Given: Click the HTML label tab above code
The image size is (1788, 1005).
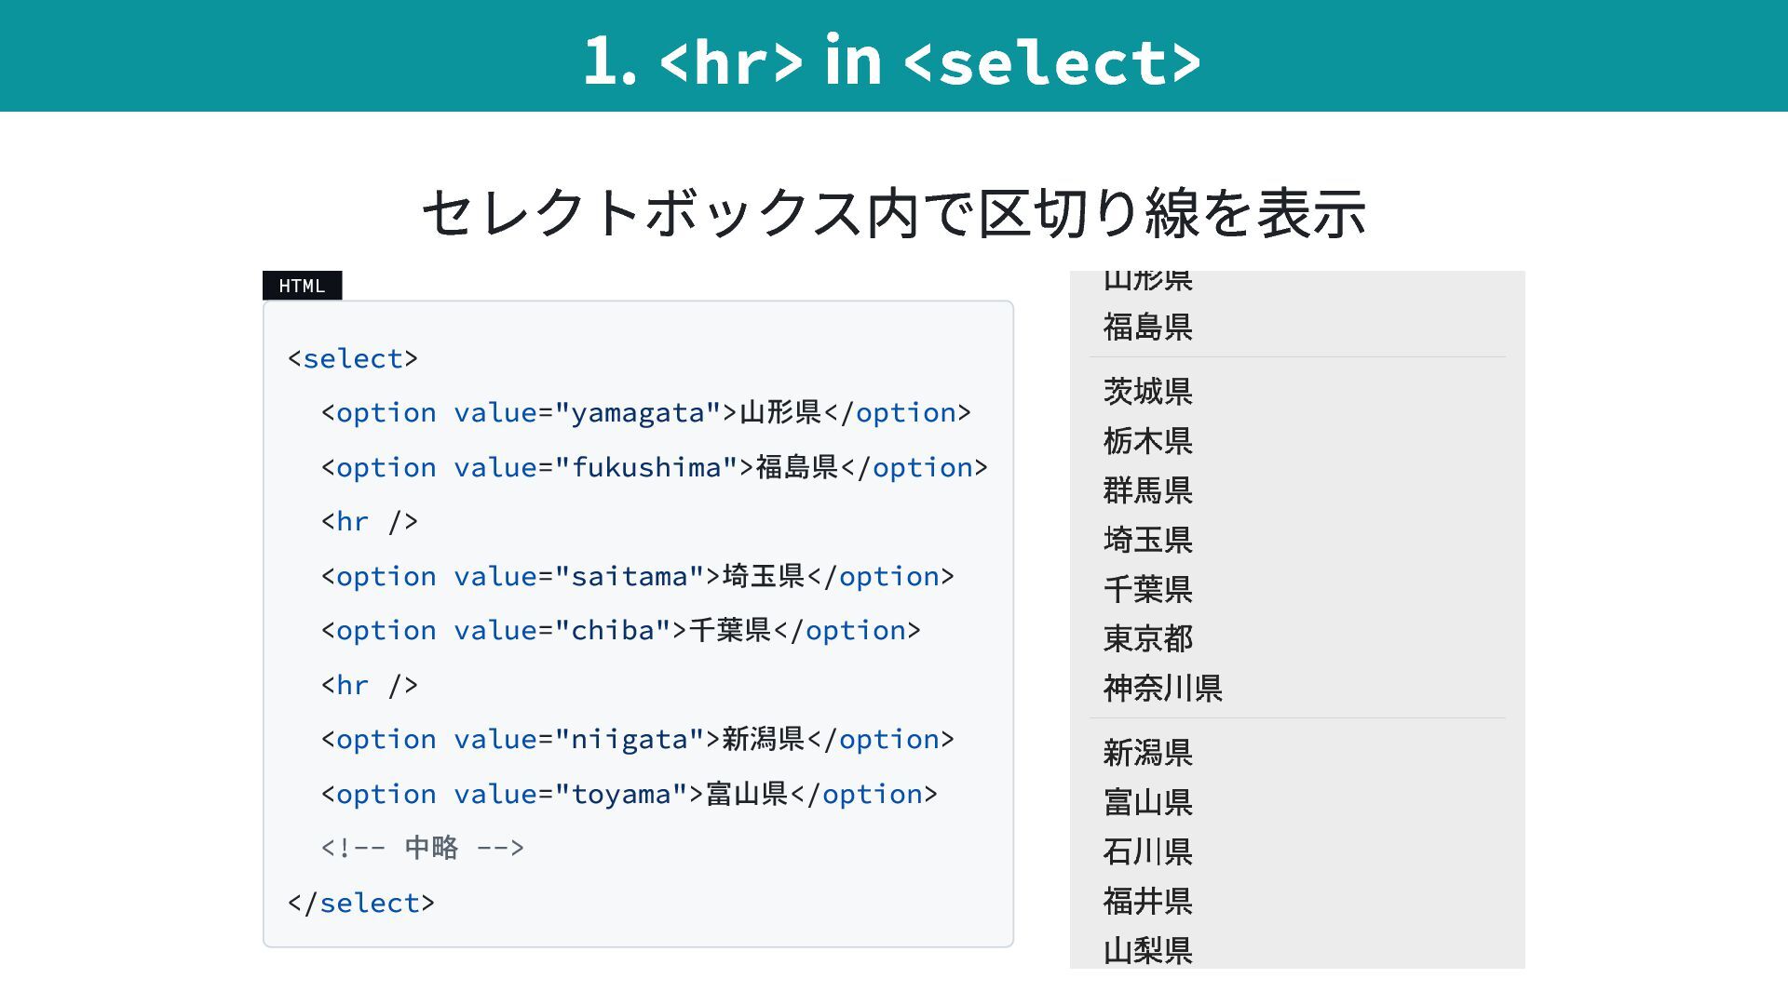Looking at the screenshot, I should [302, 286].
